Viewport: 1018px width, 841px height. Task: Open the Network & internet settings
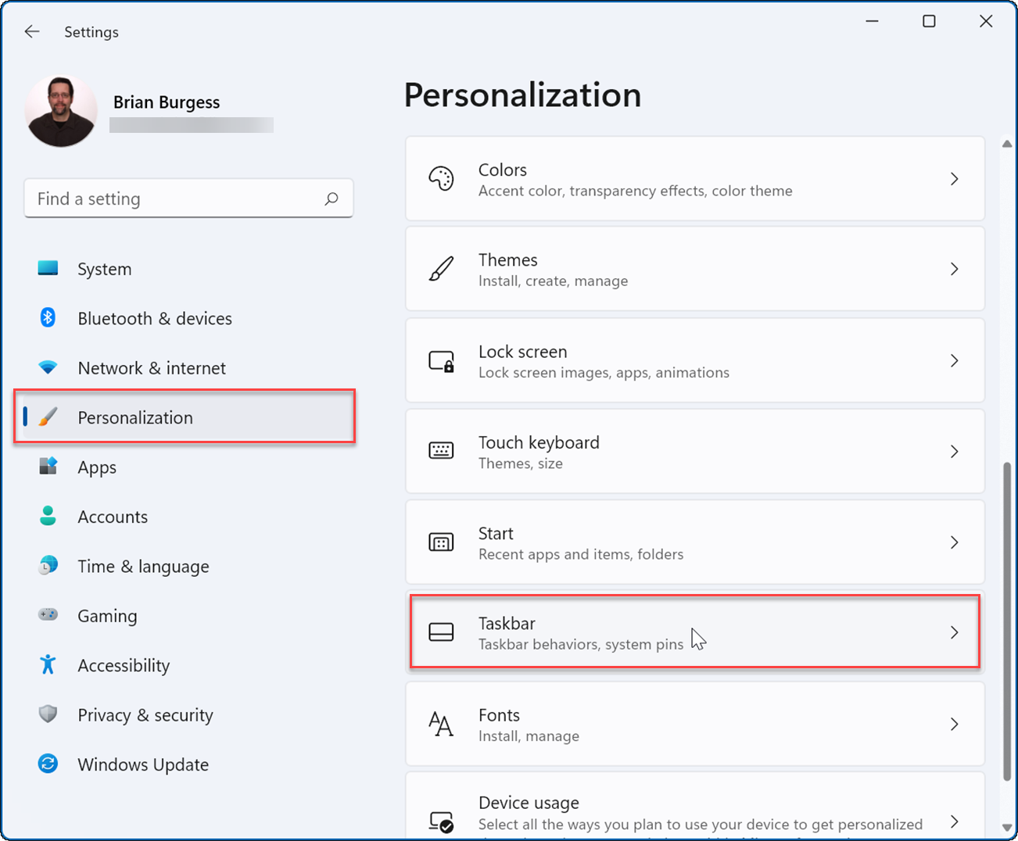tap(152, 367)
